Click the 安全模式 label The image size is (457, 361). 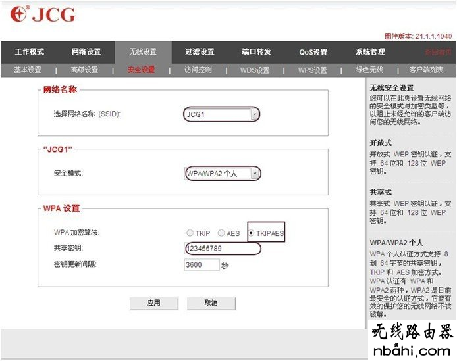click(x=68, y=173)
